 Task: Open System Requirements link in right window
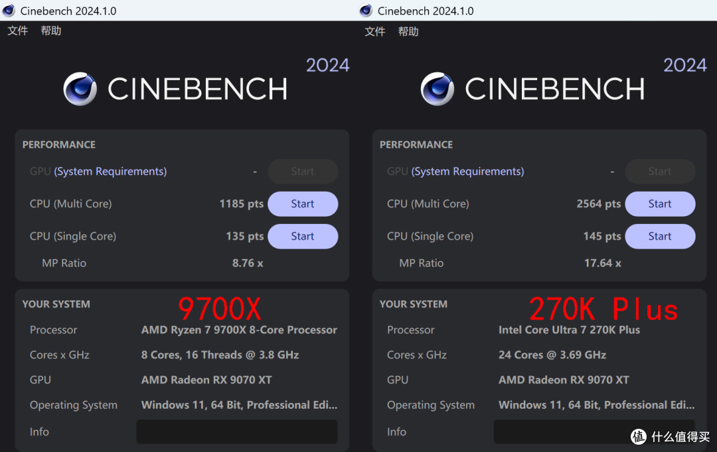pyautogui.click(x=468, y=171)
